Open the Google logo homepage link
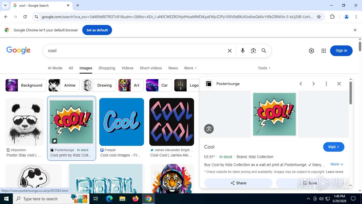Screen dimensions: 362x204 click(18, 50)
